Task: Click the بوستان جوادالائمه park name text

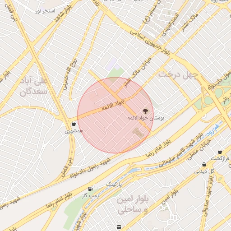Action: coord(146,118)
